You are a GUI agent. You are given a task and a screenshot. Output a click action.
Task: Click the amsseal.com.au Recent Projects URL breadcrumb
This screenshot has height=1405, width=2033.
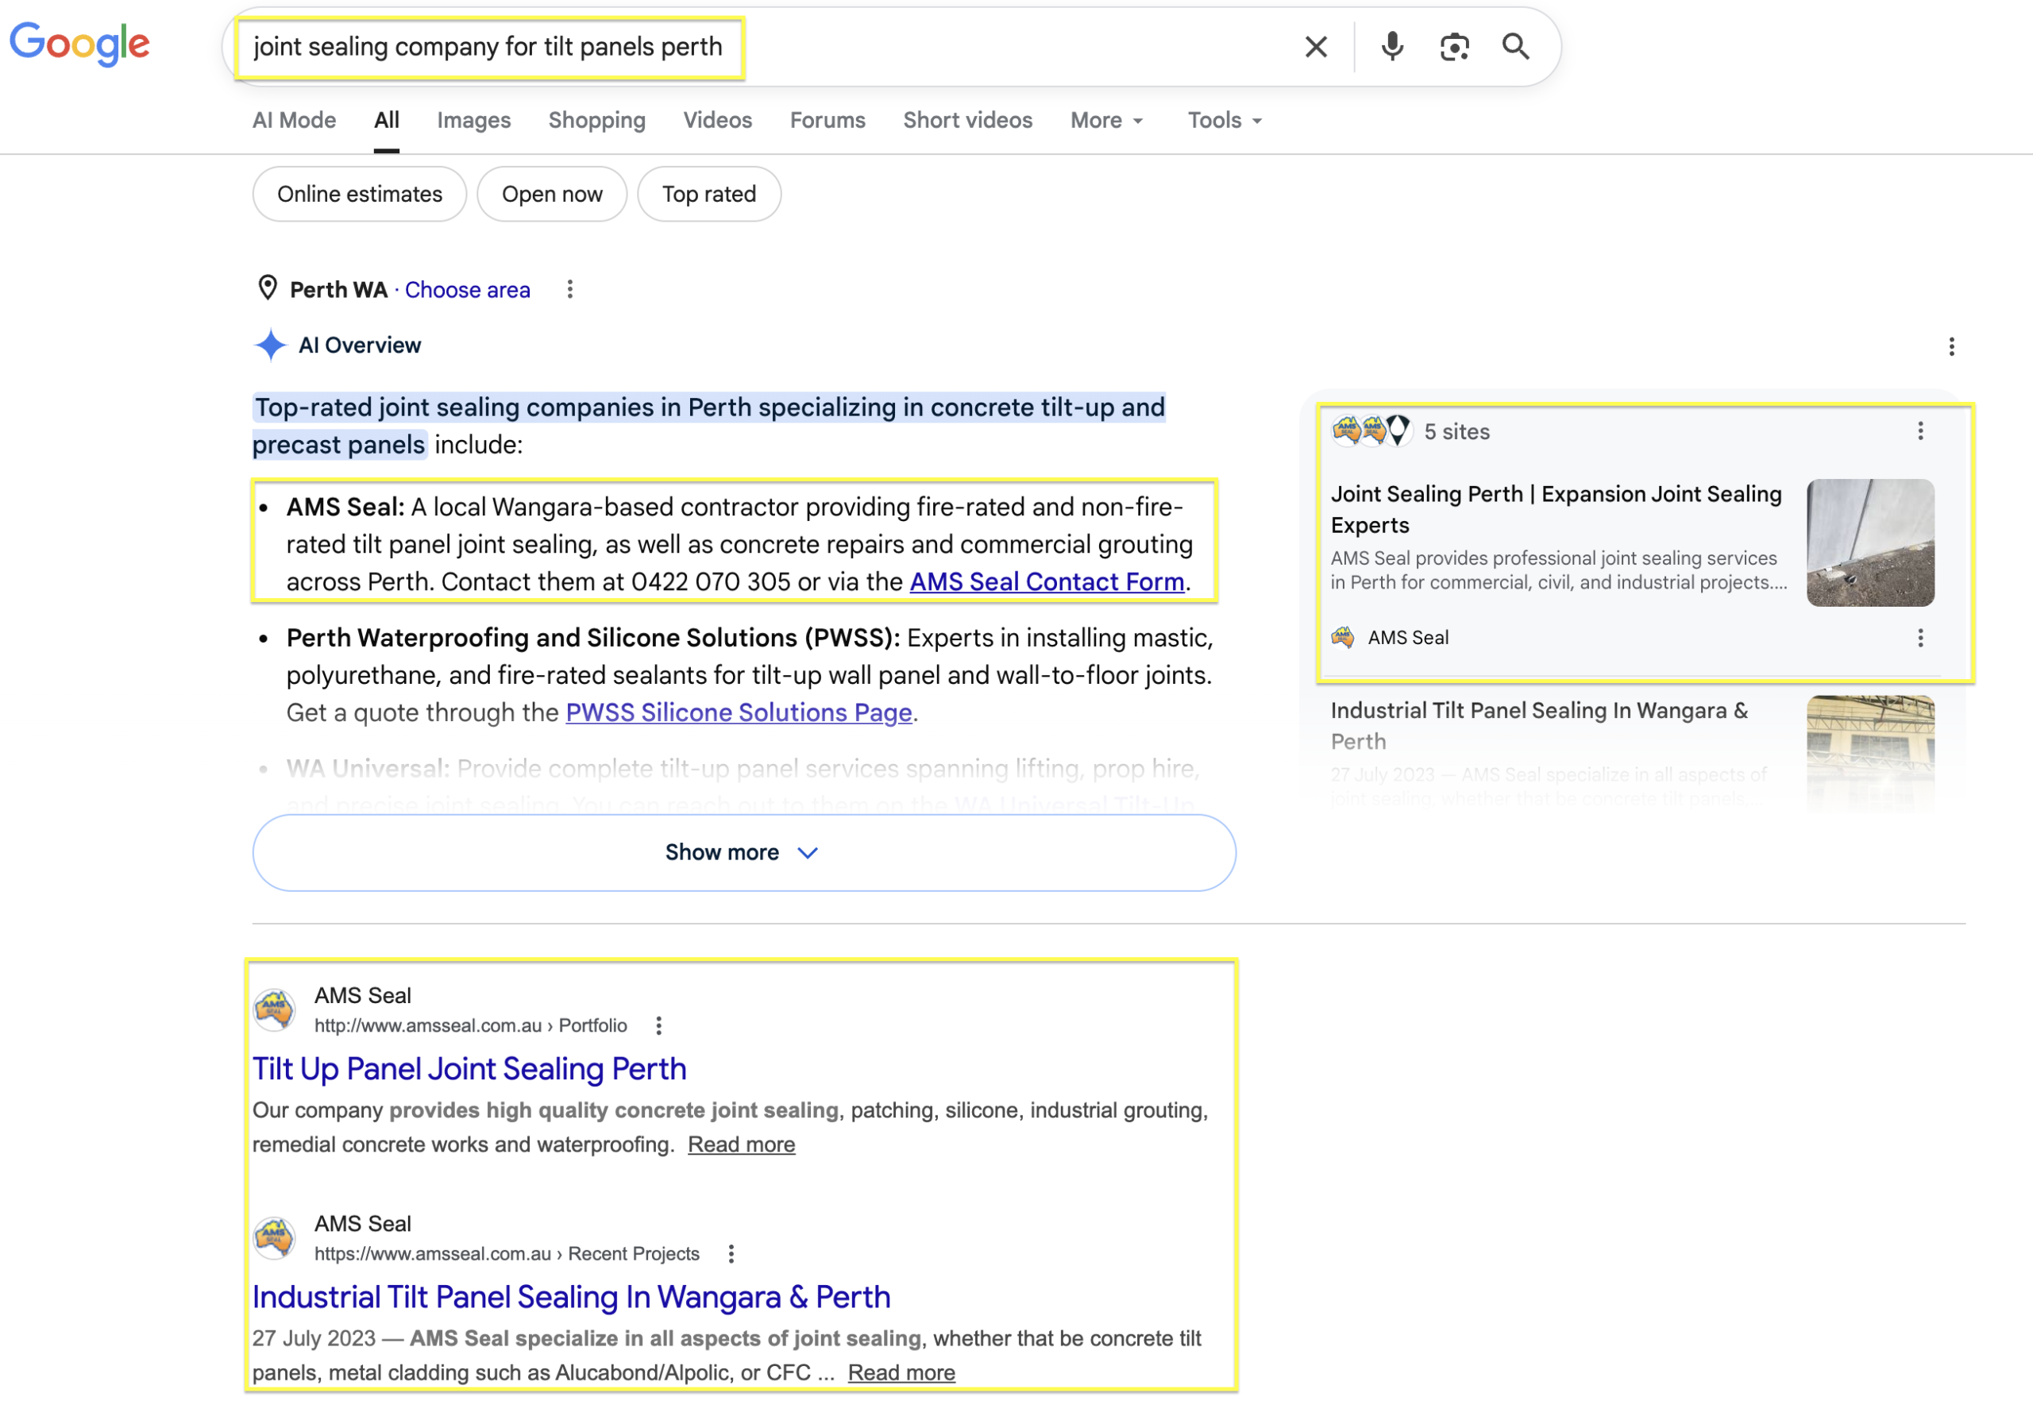(507, 1253)
